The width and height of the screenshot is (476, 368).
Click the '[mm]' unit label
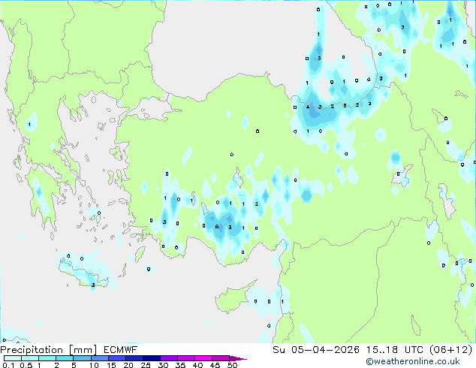[x=83, y=350]
